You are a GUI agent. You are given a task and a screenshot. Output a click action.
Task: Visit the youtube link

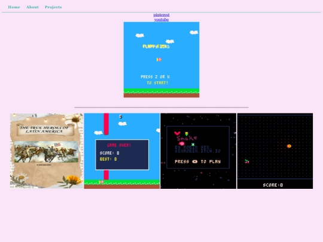(x=161, y=19)
